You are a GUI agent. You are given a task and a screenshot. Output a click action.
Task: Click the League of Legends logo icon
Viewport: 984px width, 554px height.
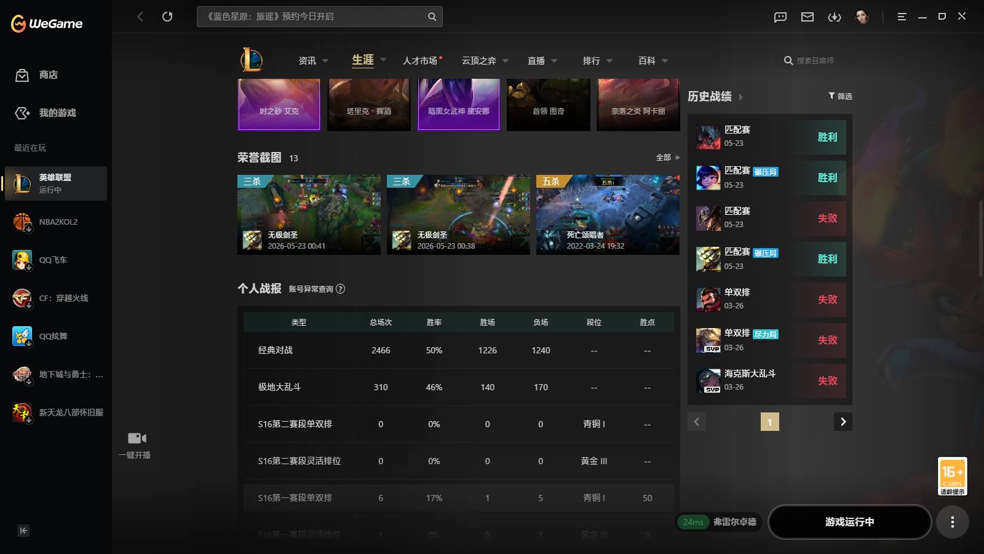click(x=252, y=60)
